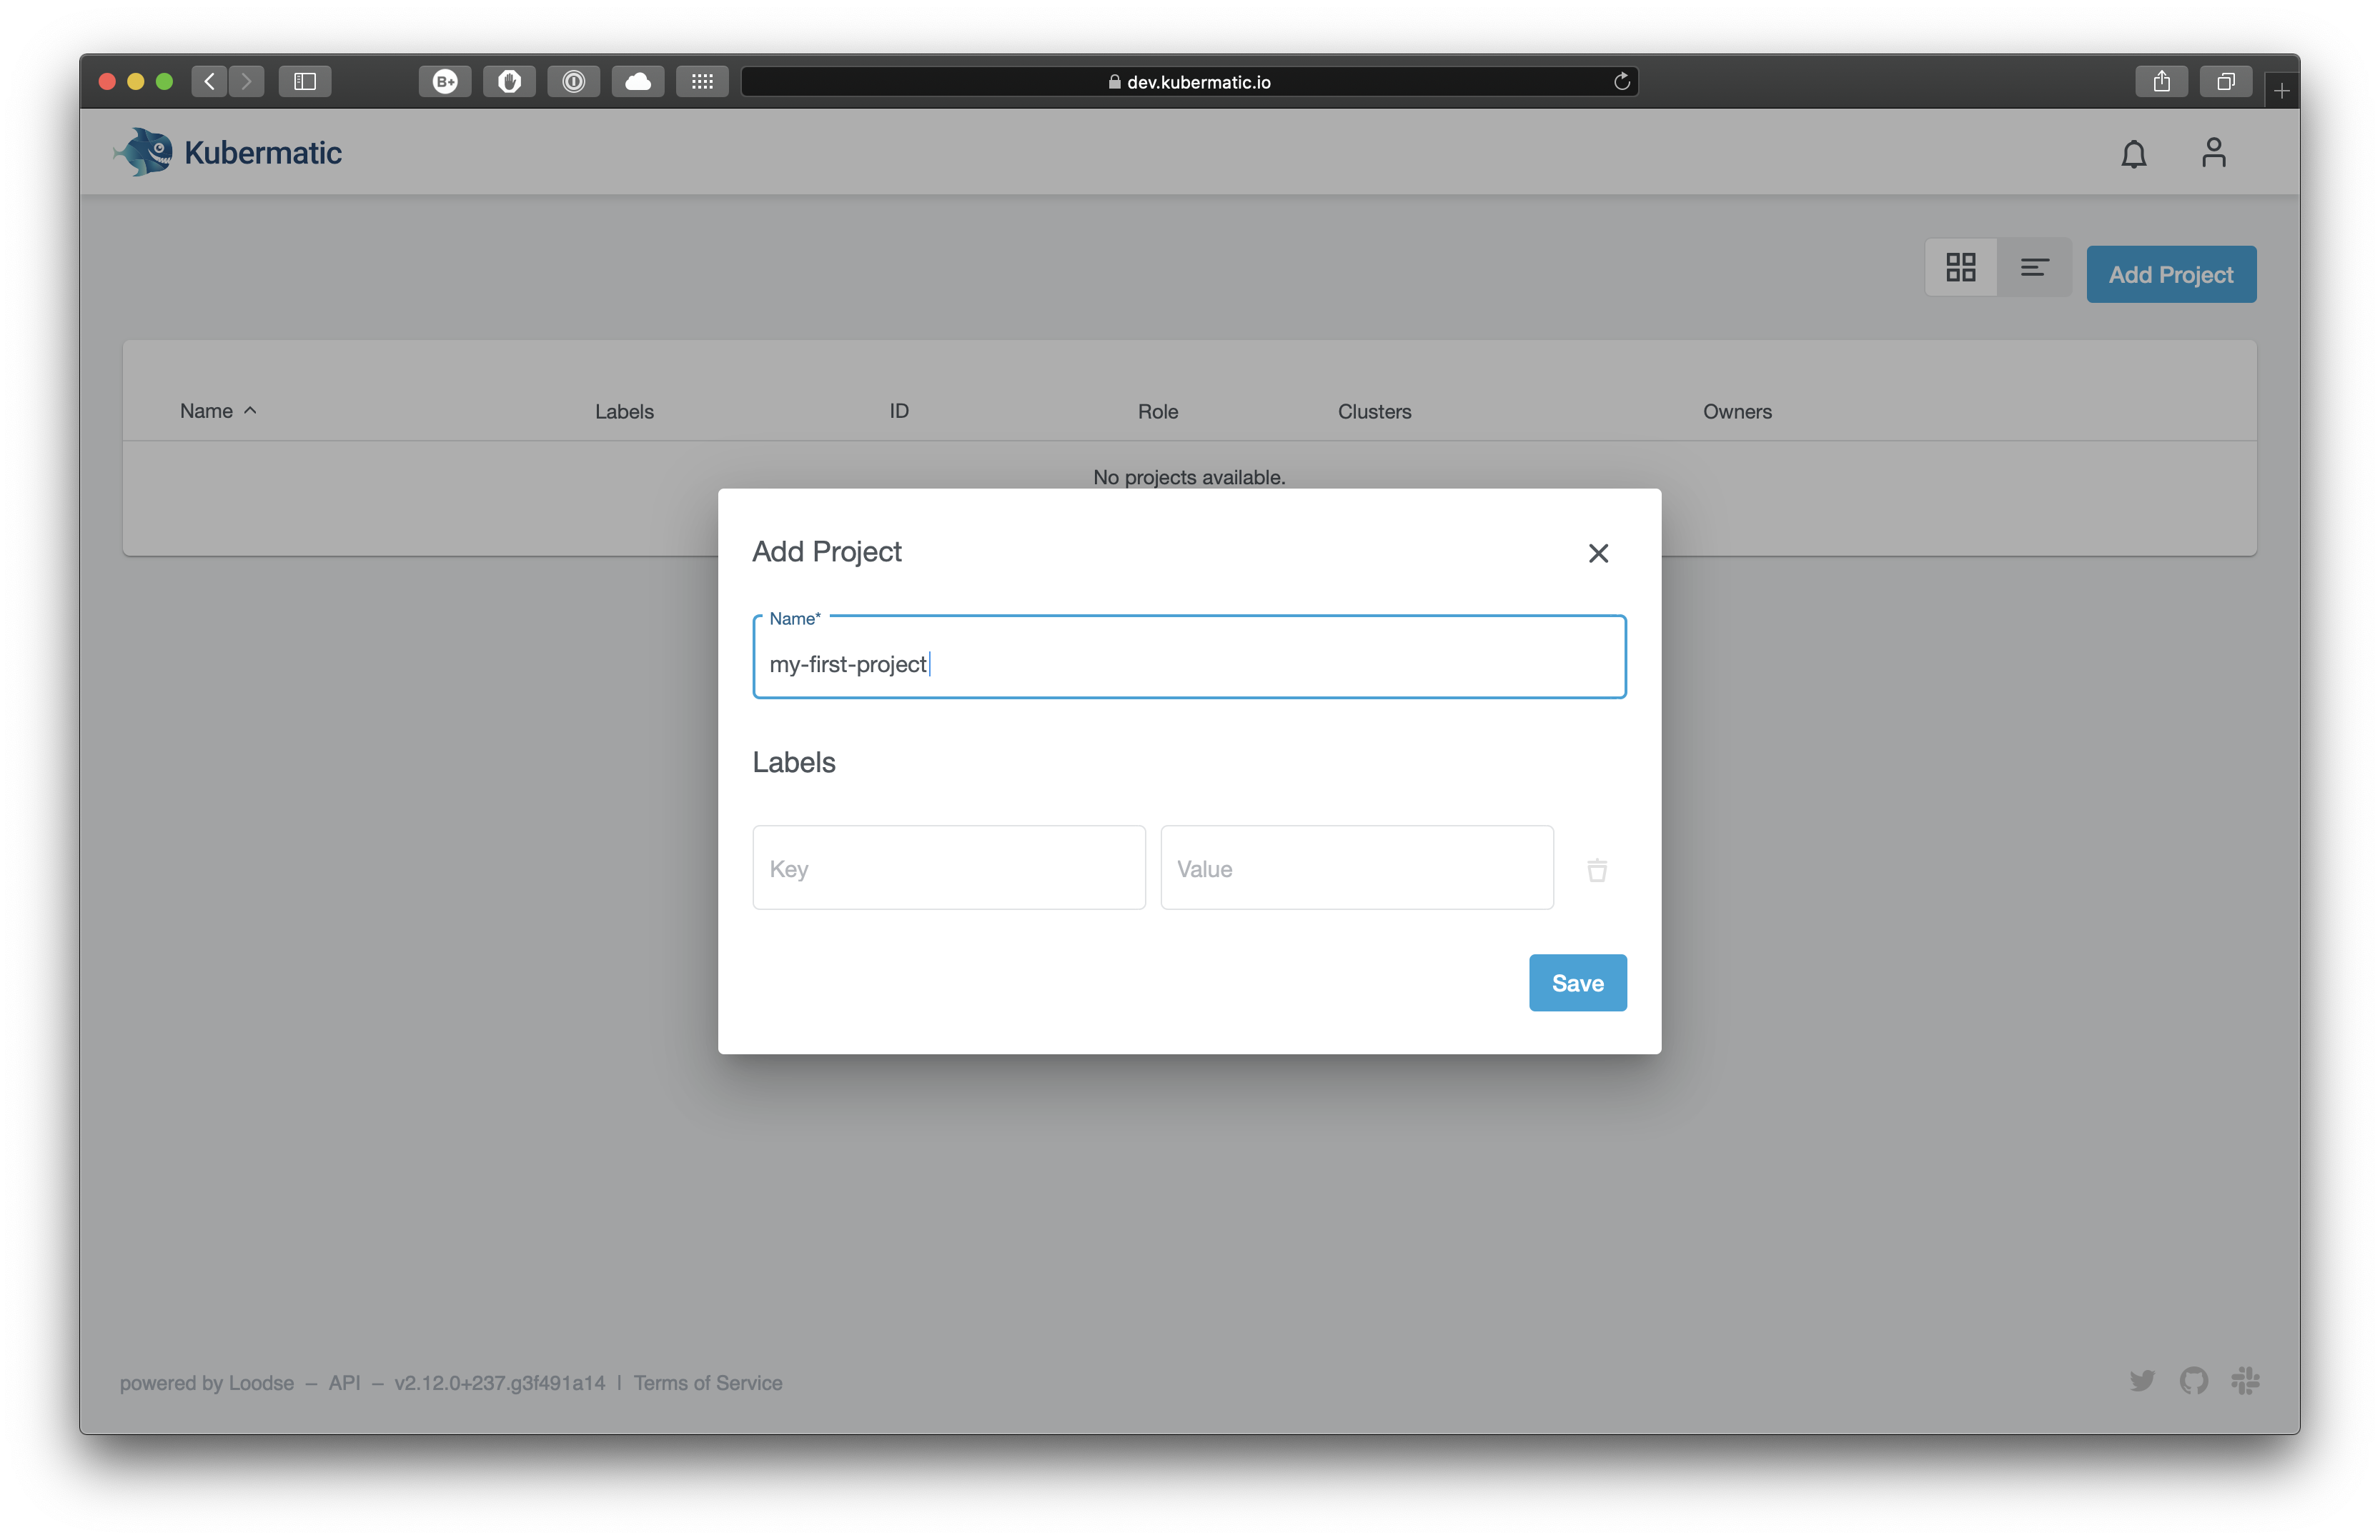Open the AdBlock extension

(x=509, y=81)
